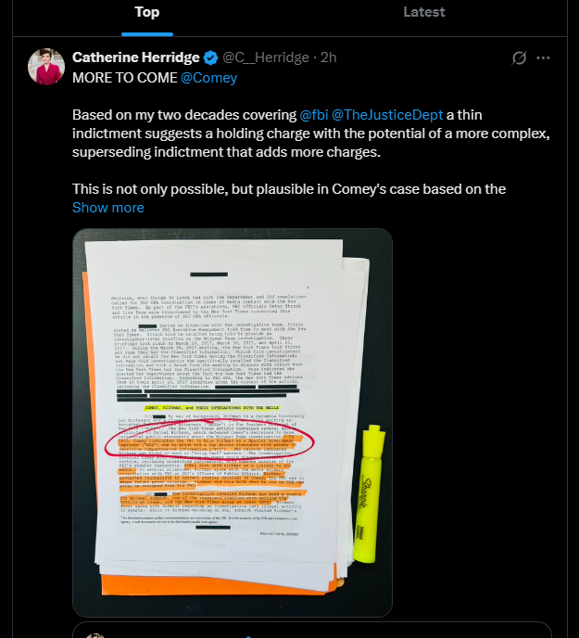
Task: Expand the post with Show more
Action: tap(108, 208)
